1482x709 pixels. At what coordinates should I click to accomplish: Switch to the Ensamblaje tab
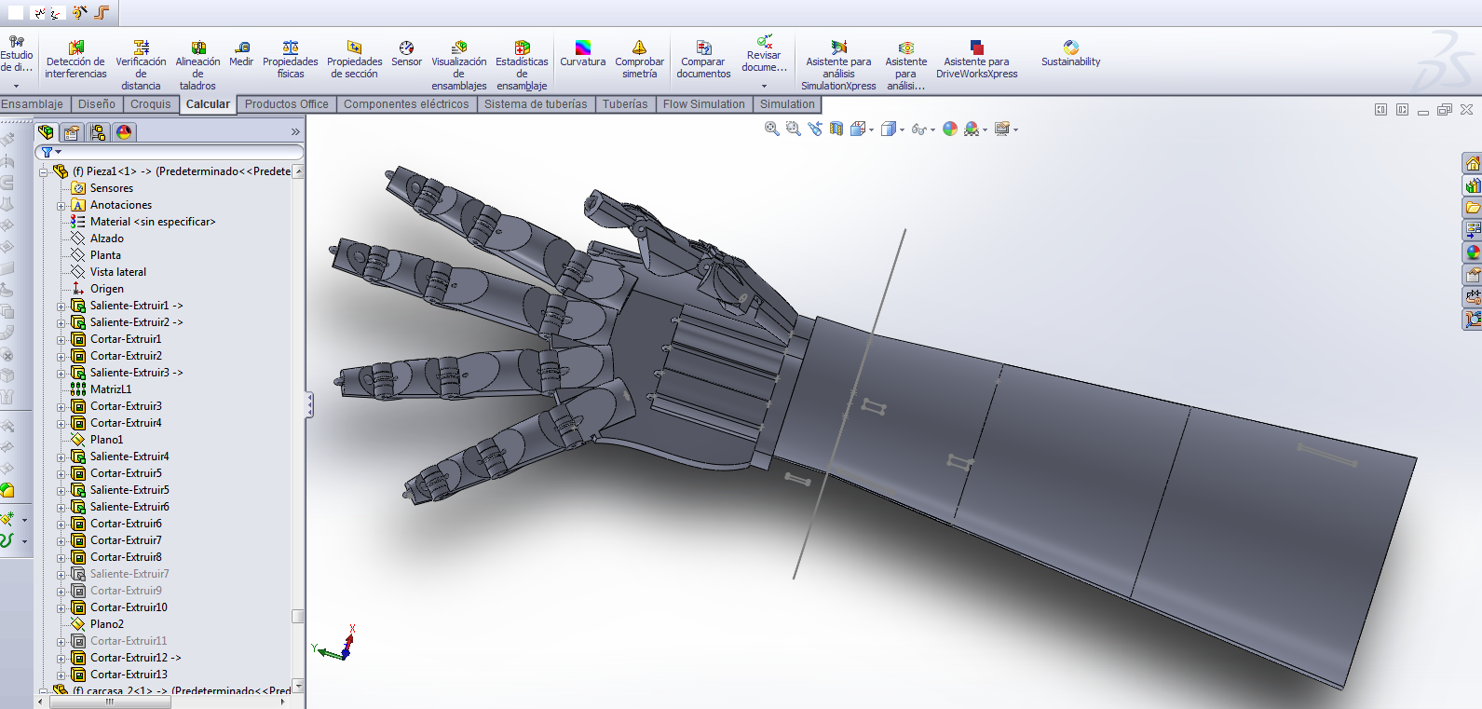click(33, 104)
